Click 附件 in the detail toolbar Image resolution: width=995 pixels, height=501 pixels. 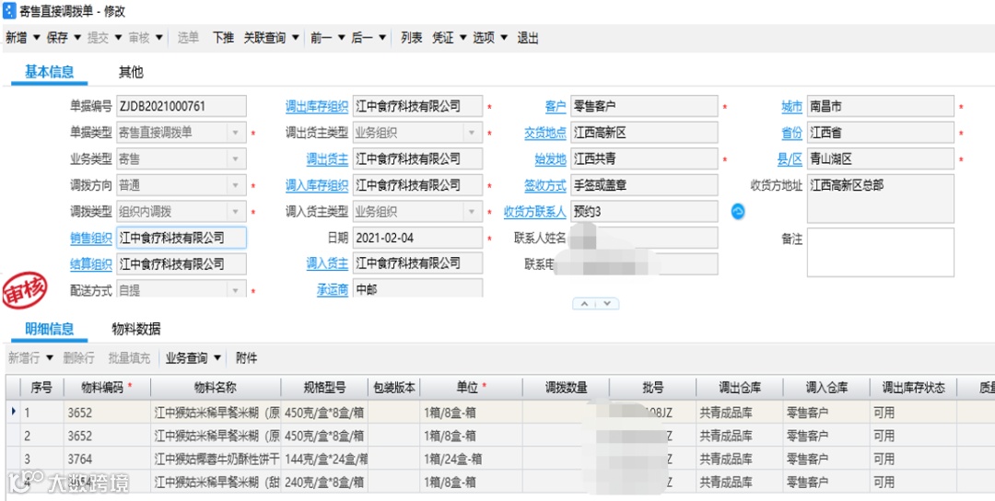pyautogui.click(x=246, y=358)
